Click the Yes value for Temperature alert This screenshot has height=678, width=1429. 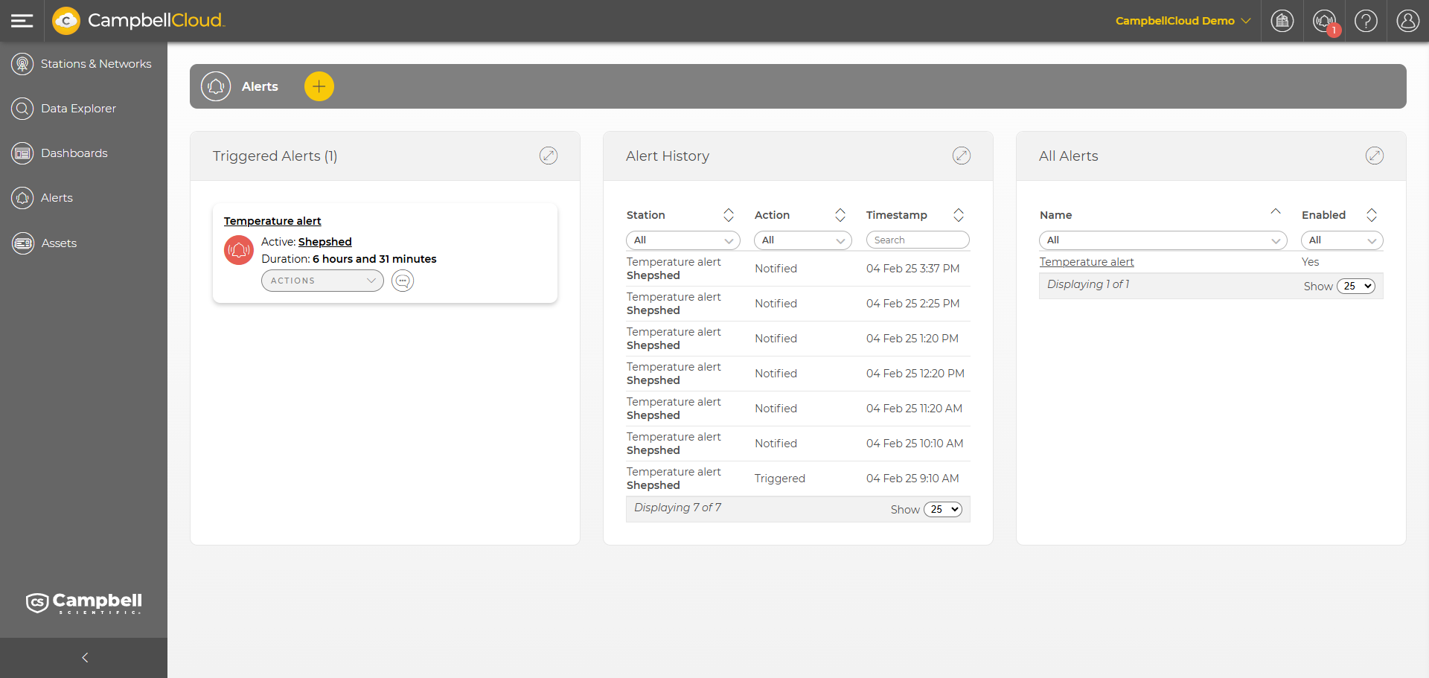(1310, 262)
